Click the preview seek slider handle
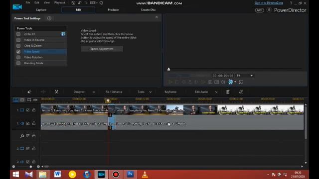This screenshot has width=319, height=179. 168,69
